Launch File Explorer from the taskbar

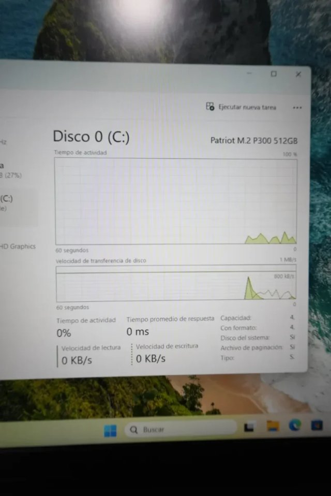[273, 426]
